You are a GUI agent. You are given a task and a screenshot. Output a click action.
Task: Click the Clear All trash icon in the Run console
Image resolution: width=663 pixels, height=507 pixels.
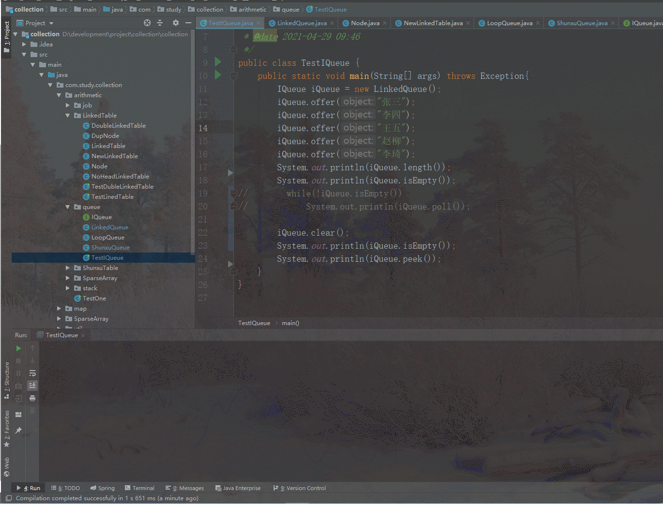[32, 411]
